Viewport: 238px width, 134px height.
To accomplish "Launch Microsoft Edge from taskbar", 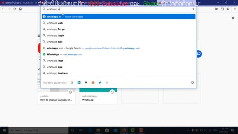I will [x=90, y=130].
